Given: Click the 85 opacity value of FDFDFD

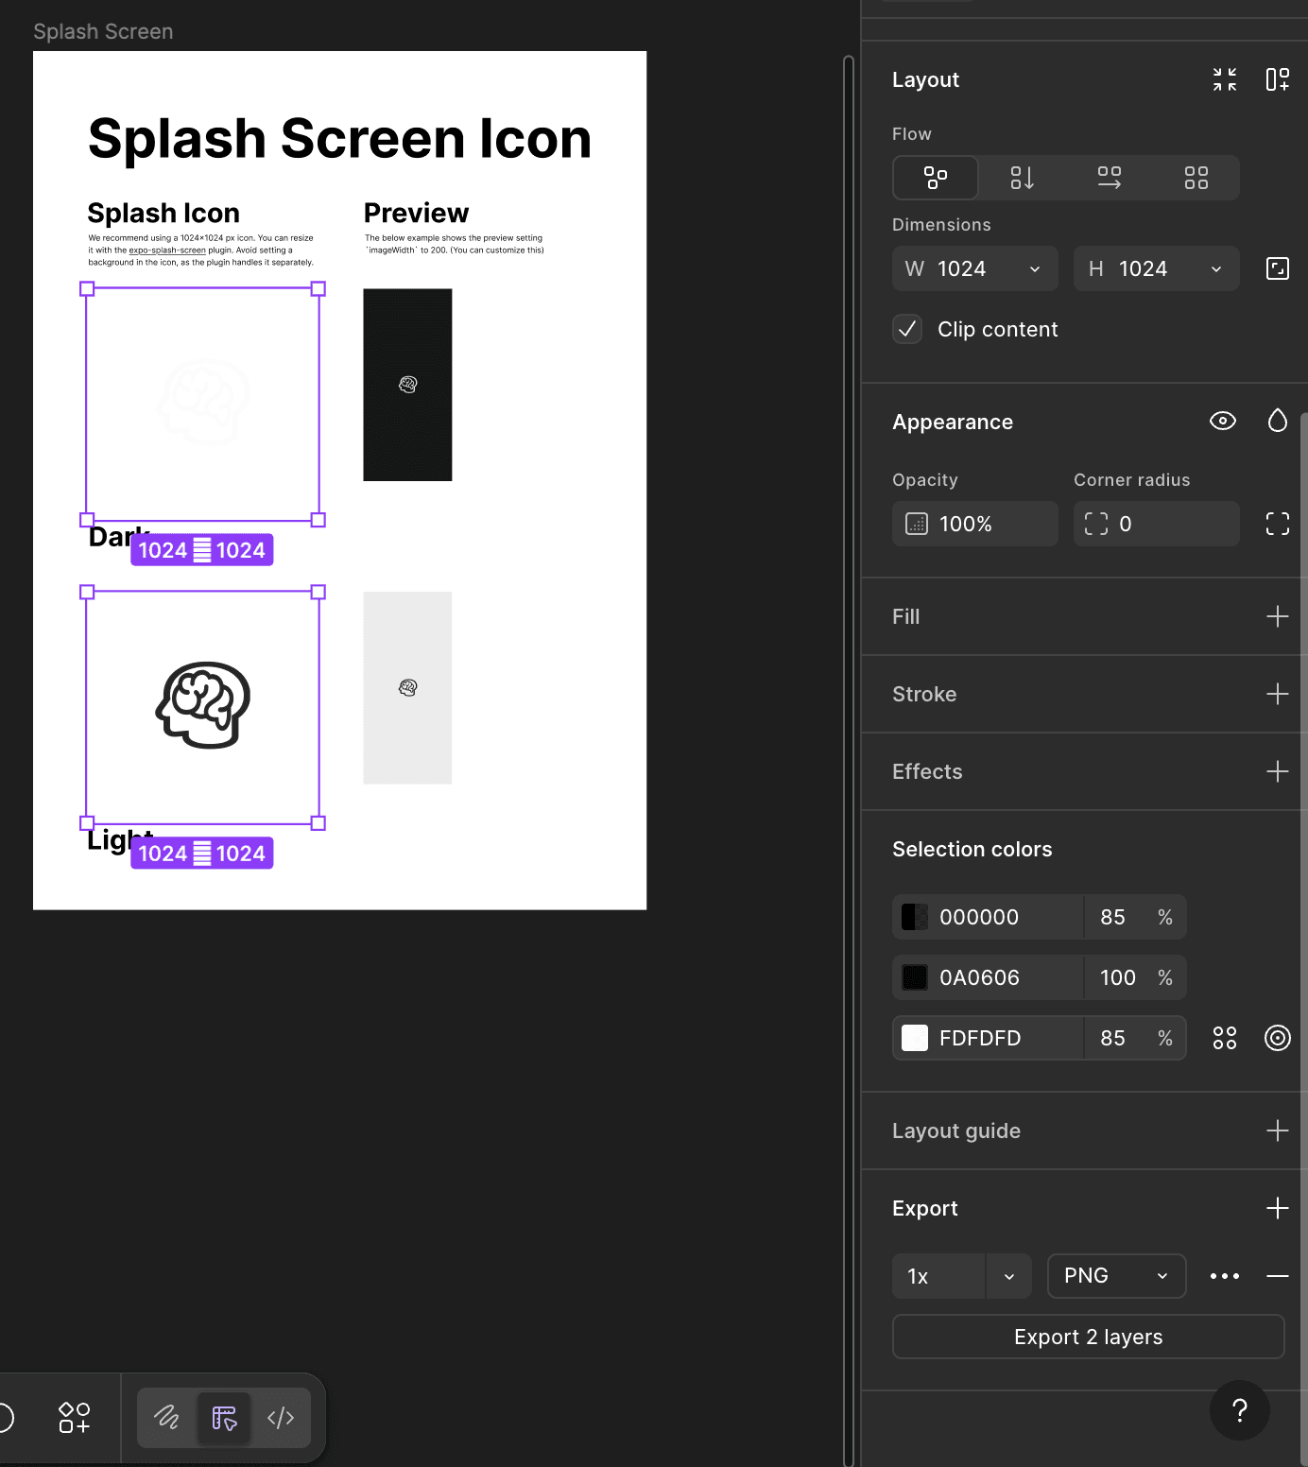Looking at the screenshot, I should pyautogui.click(x=1113, y=1038).
